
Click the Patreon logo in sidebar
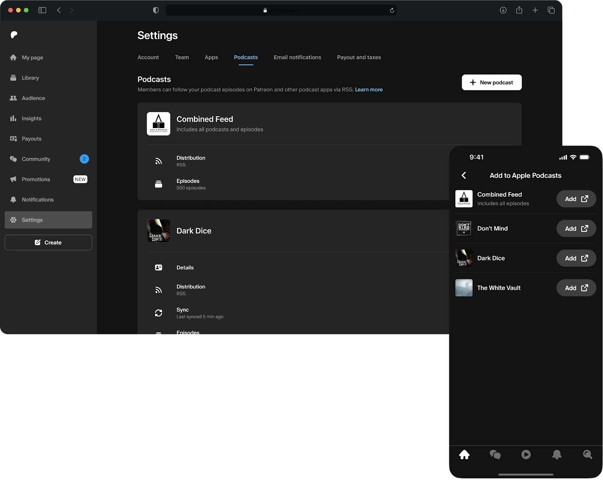click(14, 35)
